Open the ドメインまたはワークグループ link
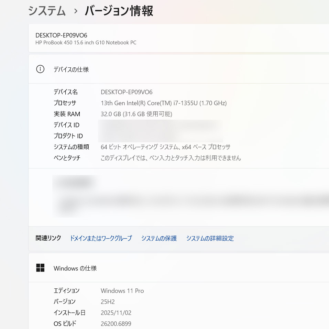 point(101,238)
